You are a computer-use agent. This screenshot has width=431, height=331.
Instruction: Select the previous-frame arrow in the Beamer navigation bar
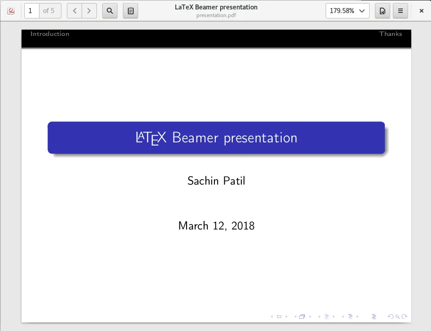point(295,316)
